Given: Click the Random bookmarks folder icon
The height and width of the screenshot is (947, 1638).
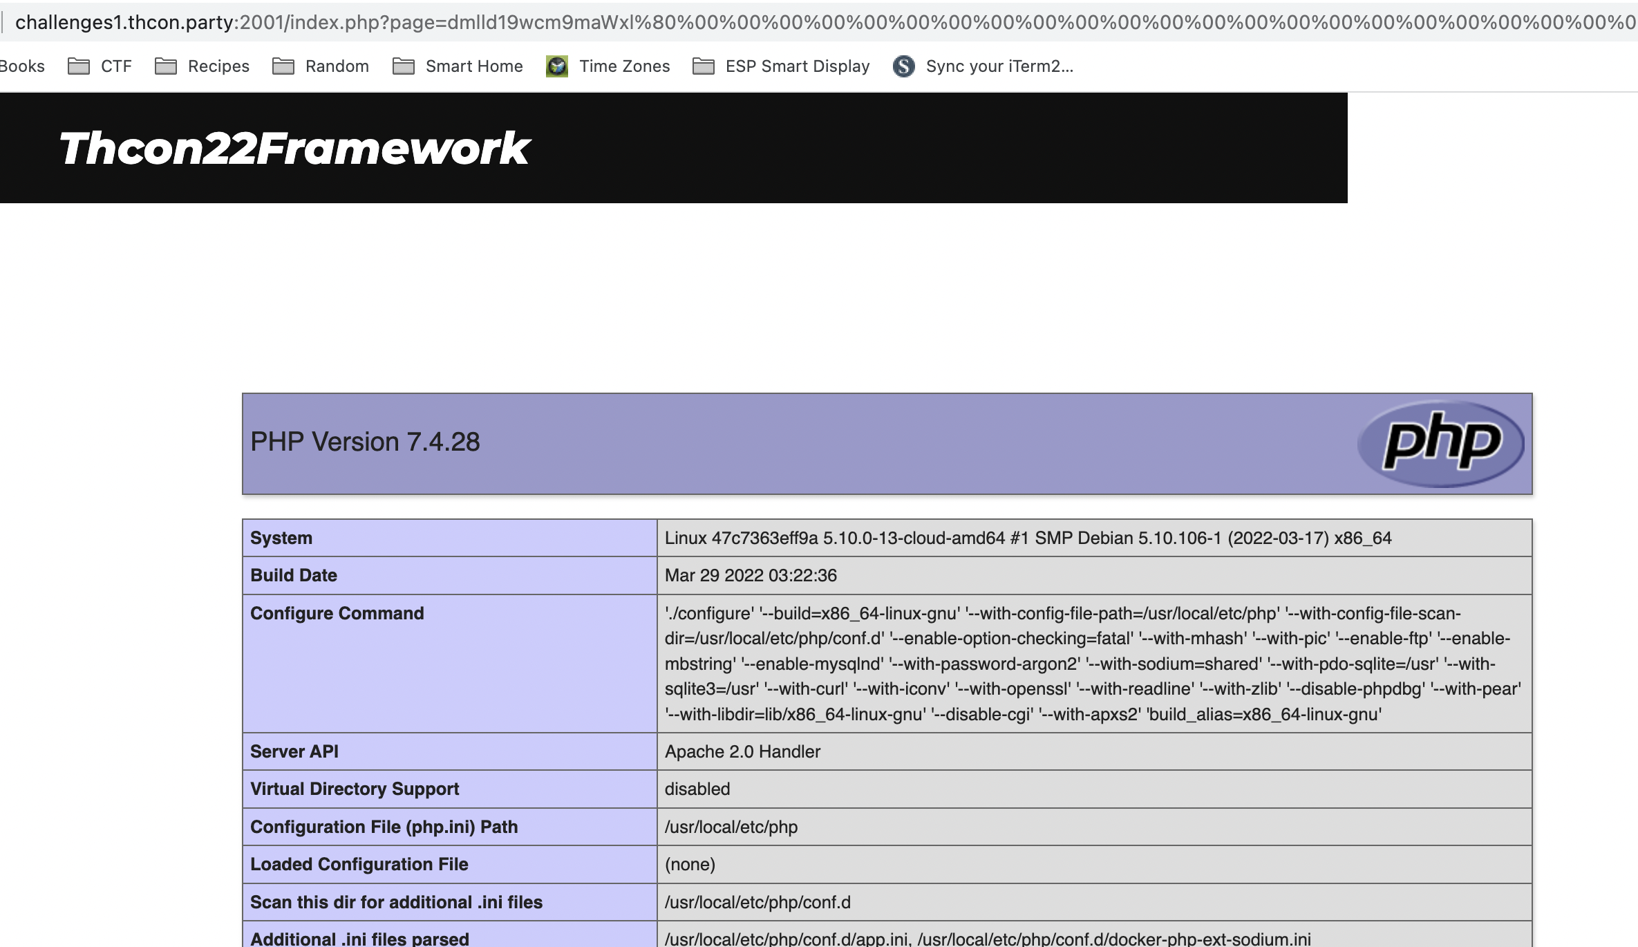Looking at the screenshot, I should 283,66.
